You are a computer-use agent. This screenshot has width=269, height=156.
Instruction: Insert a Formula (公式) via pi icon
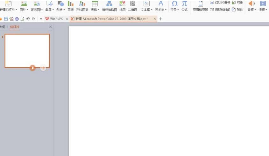point(184,4)
